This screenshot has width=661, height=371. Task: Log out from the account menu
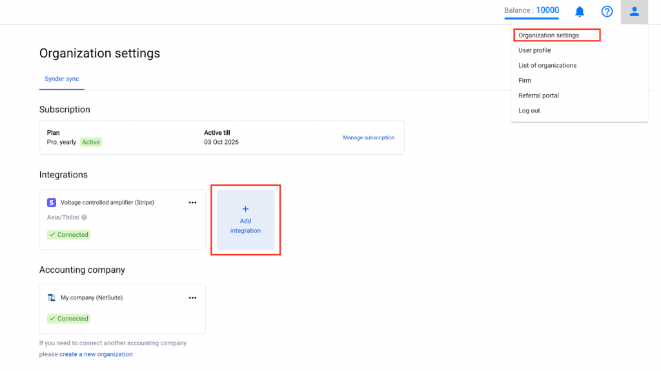click(529, 110)
